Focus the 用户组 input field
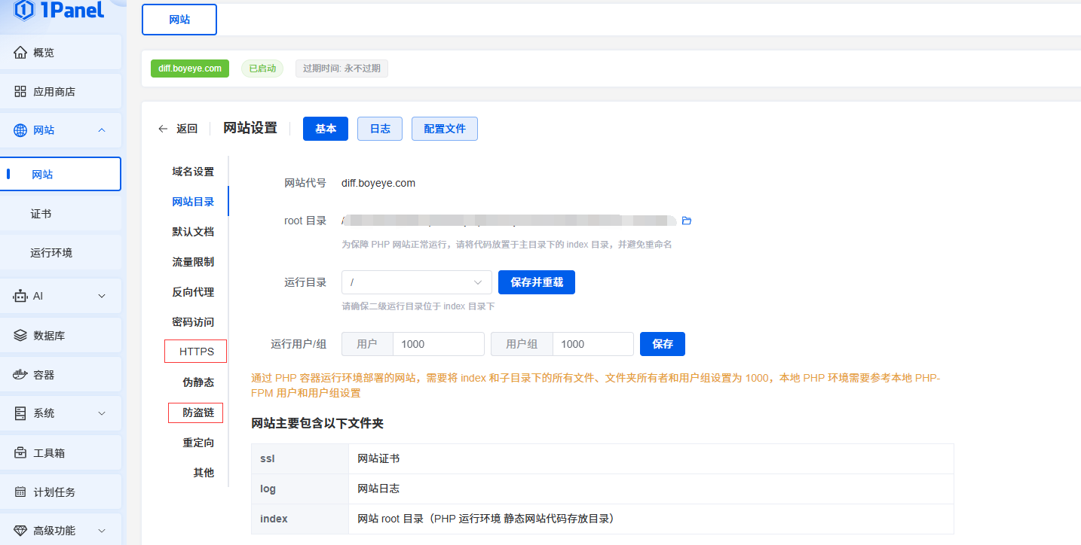 (x=593, y=344)
